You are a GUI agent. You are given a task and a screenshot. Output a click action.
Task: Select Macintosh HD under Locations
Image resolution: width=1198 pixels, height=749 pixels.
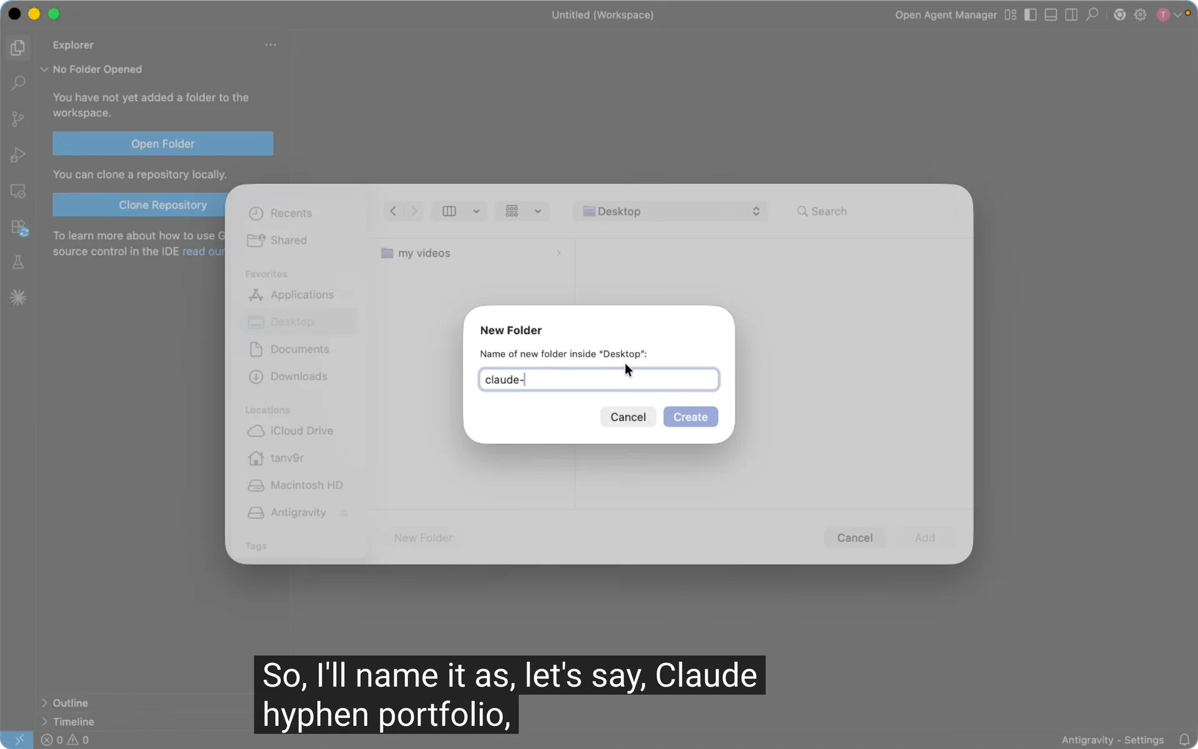[306, 485]
